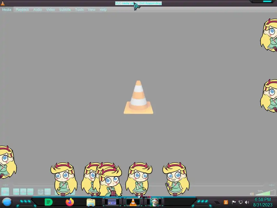Screen dimensions: 277x208
Task: Select the VLC cone taskbar button
Action: (x=133, y=202)
